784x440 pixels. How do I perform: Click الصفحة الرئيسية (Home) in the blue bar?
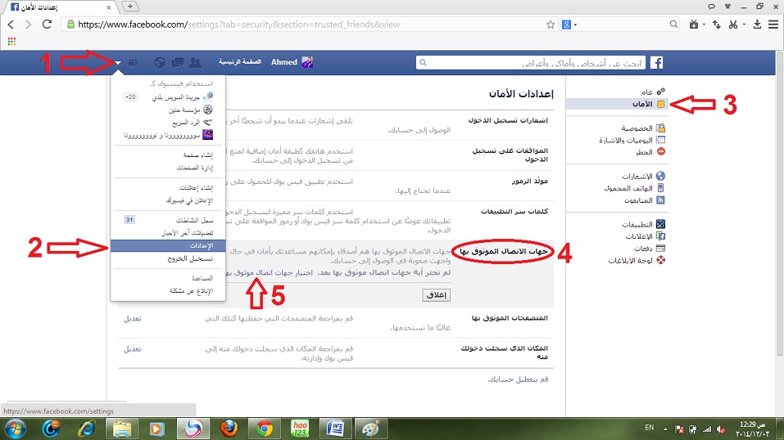pos(240,62)
